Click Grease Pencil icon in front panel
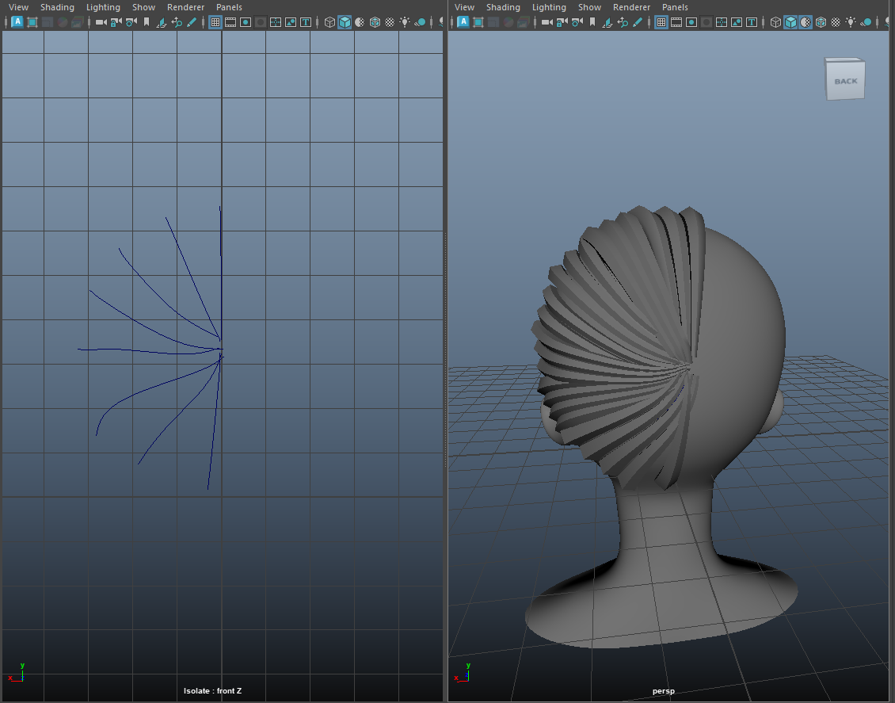895x703 pixels. (x=192, y=22)
